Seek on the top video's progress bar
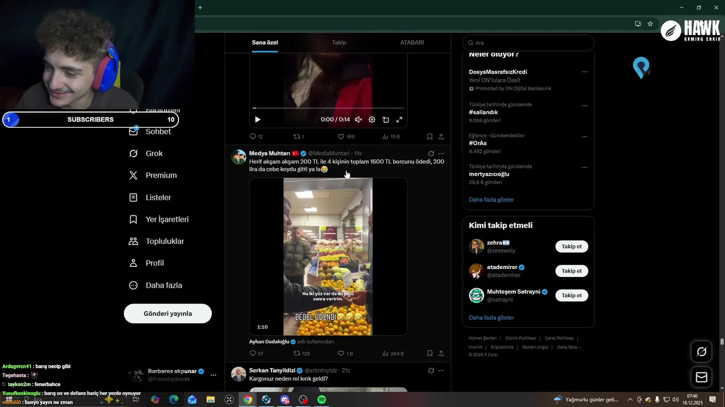 (x=329, y=107)
